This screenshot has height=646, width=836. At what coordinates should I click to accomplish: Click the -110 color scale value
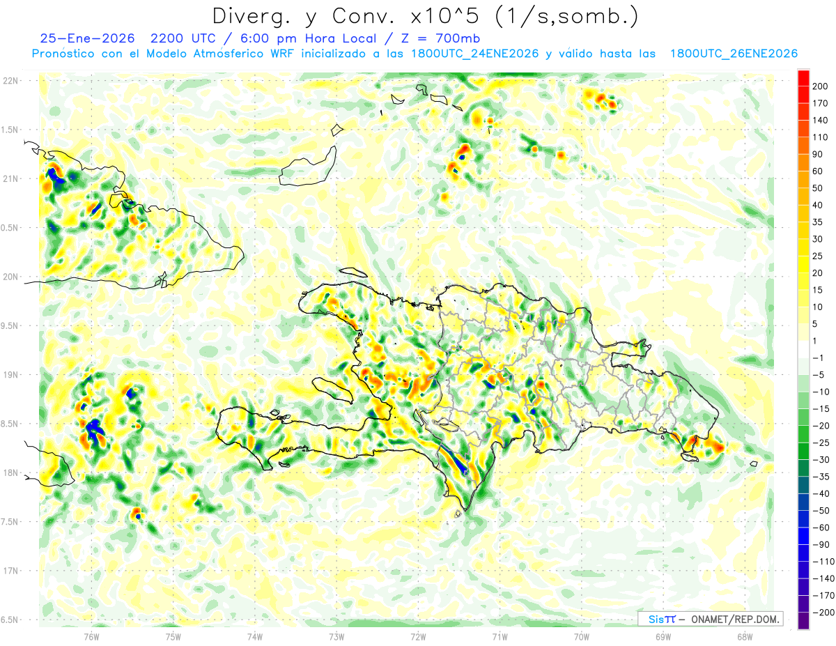pyautogui.click(x=825, y=562)
